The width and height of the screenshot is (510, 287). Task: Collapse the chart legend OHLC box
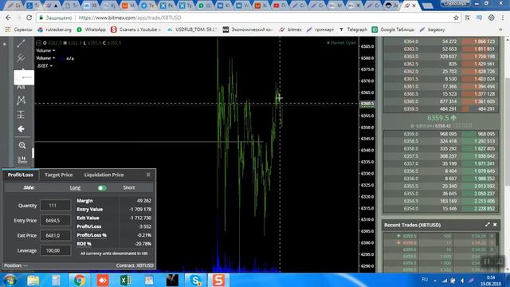click(38, 42)
